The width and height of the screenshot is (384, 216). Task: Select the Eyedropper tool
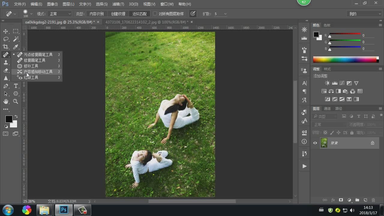coord(16,47)
